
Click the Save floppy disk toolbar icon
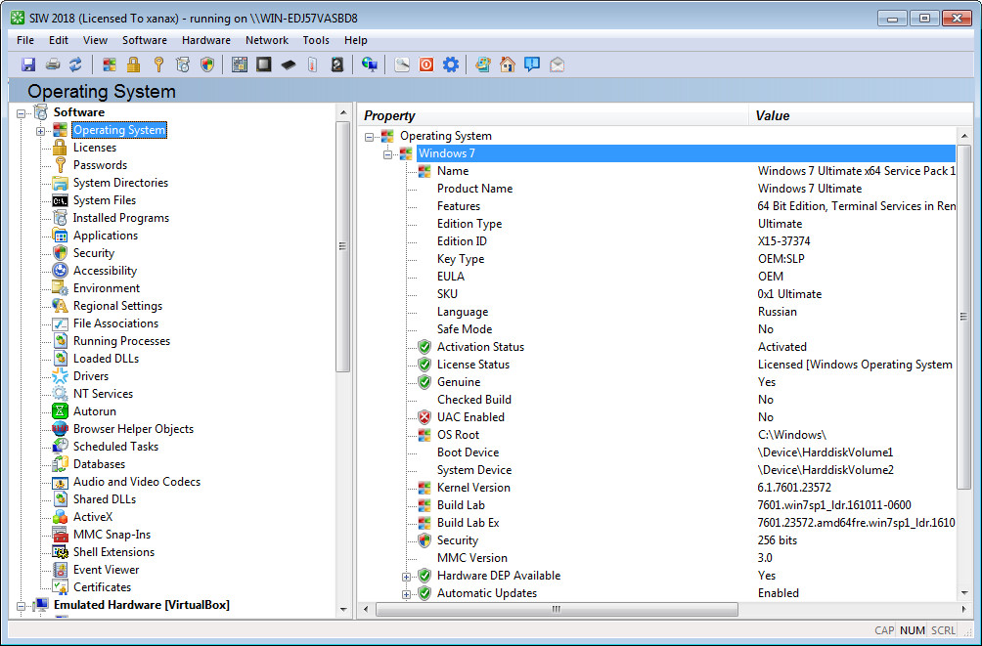[28, 65]
